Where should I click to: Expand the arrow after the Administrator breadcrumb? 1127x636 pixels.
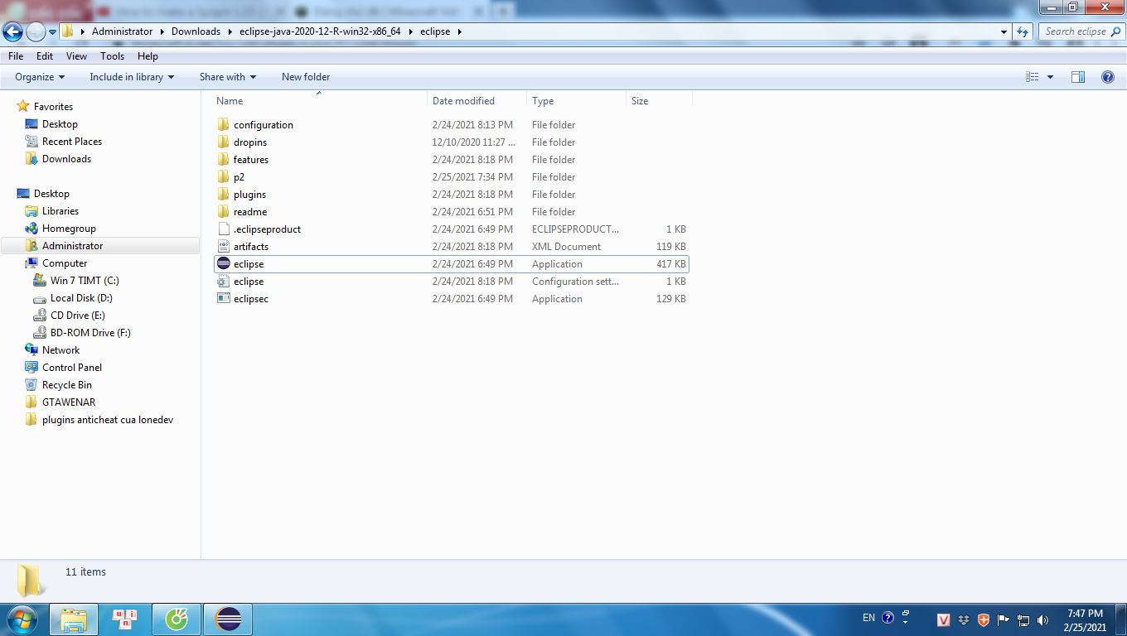pyautogui.click(x=162, y=31)
